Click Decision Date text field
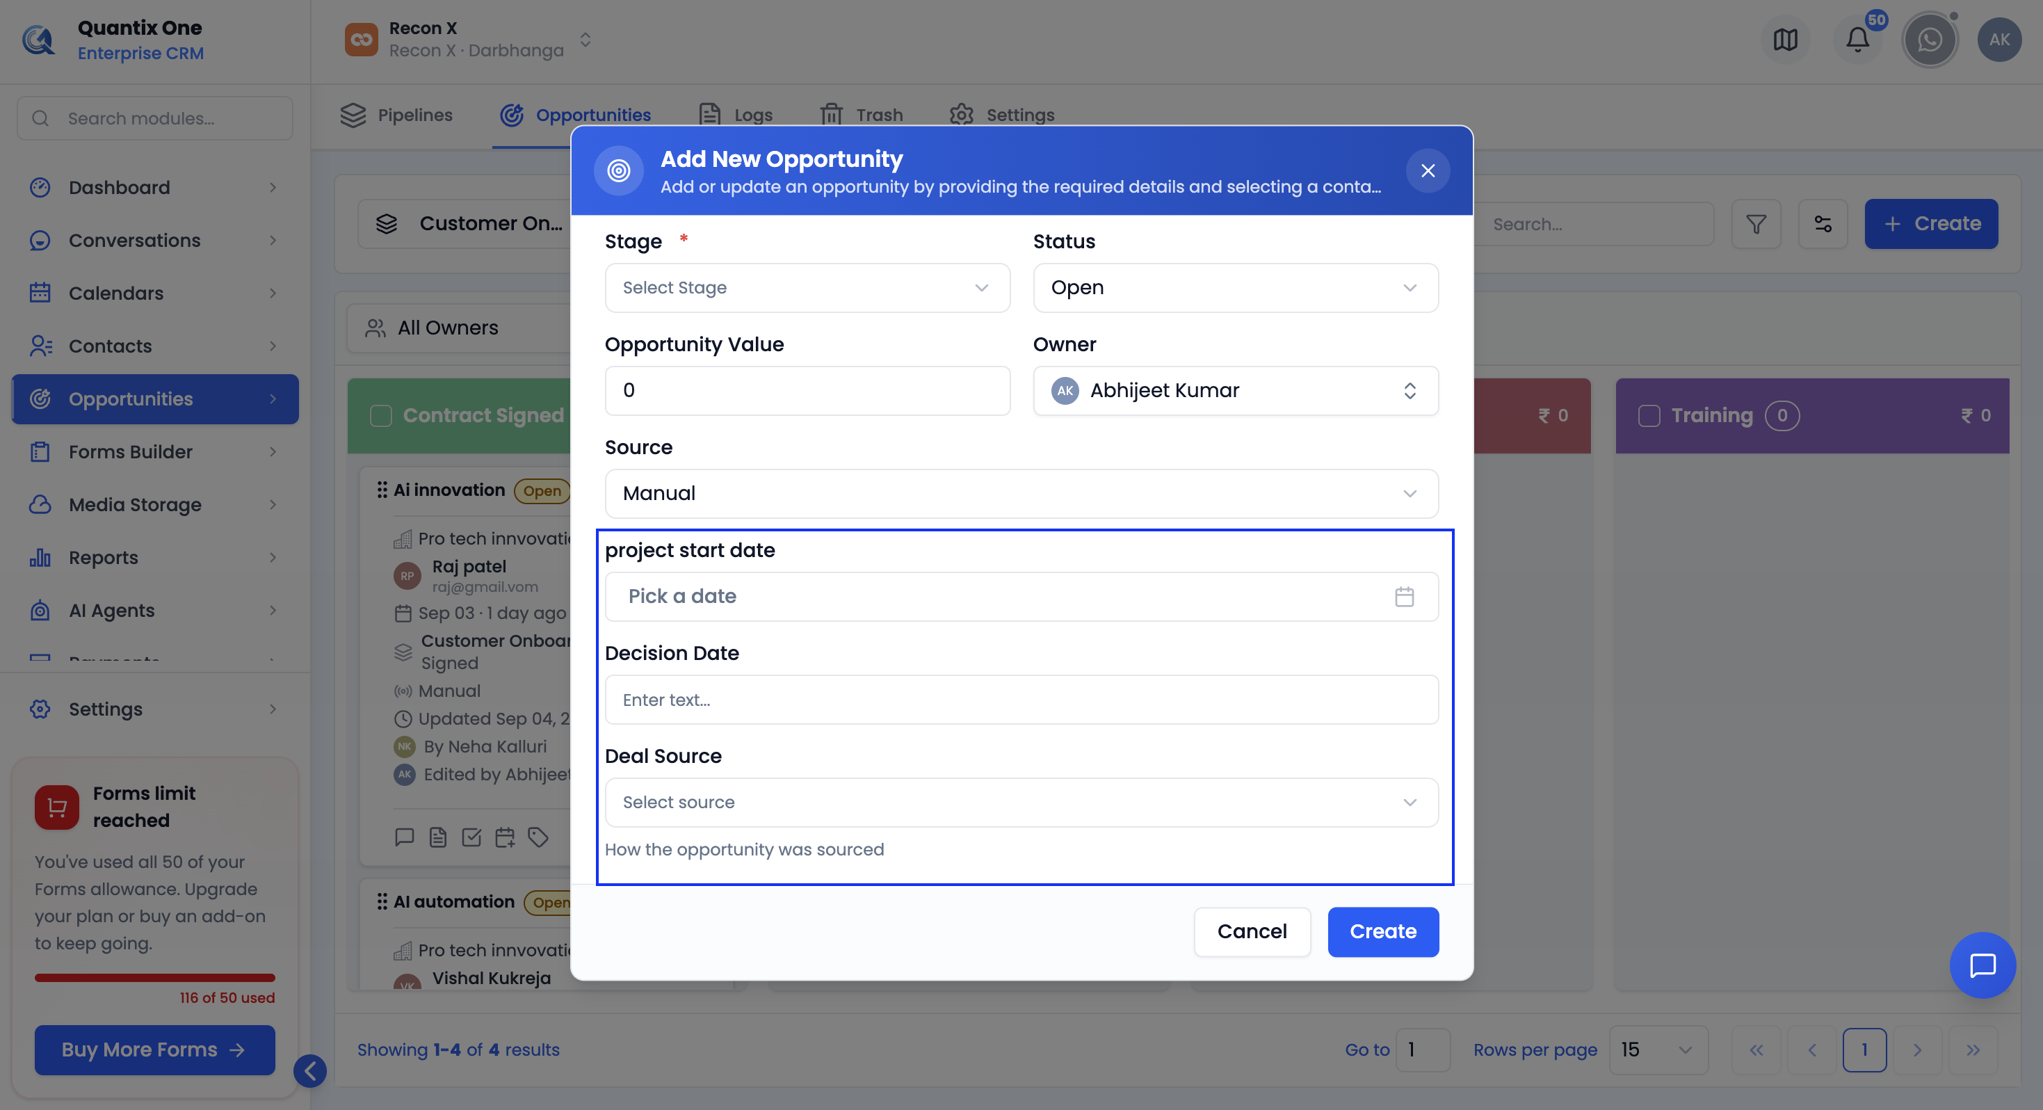This screenshot has height=1110, width=2043. pos(1021,699)
